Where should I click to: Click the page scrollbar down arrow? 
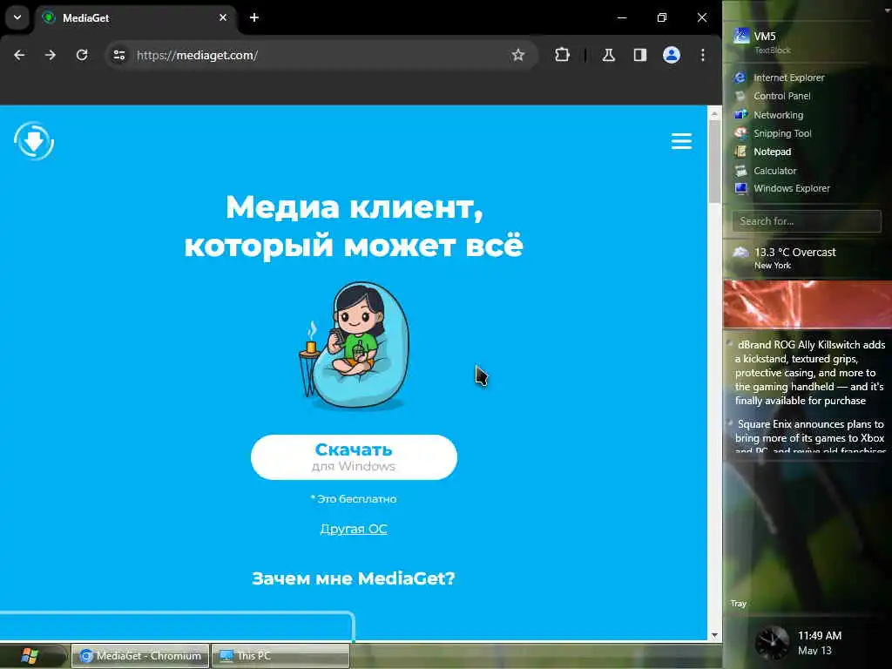(714, 635)
